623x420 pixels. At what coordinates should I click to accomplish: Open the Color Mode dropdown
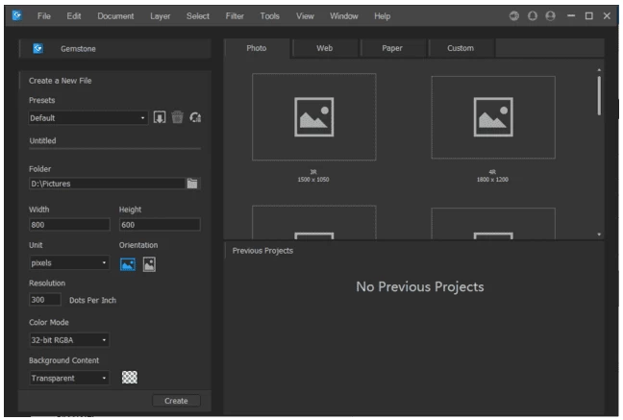(x=68, y=339)
